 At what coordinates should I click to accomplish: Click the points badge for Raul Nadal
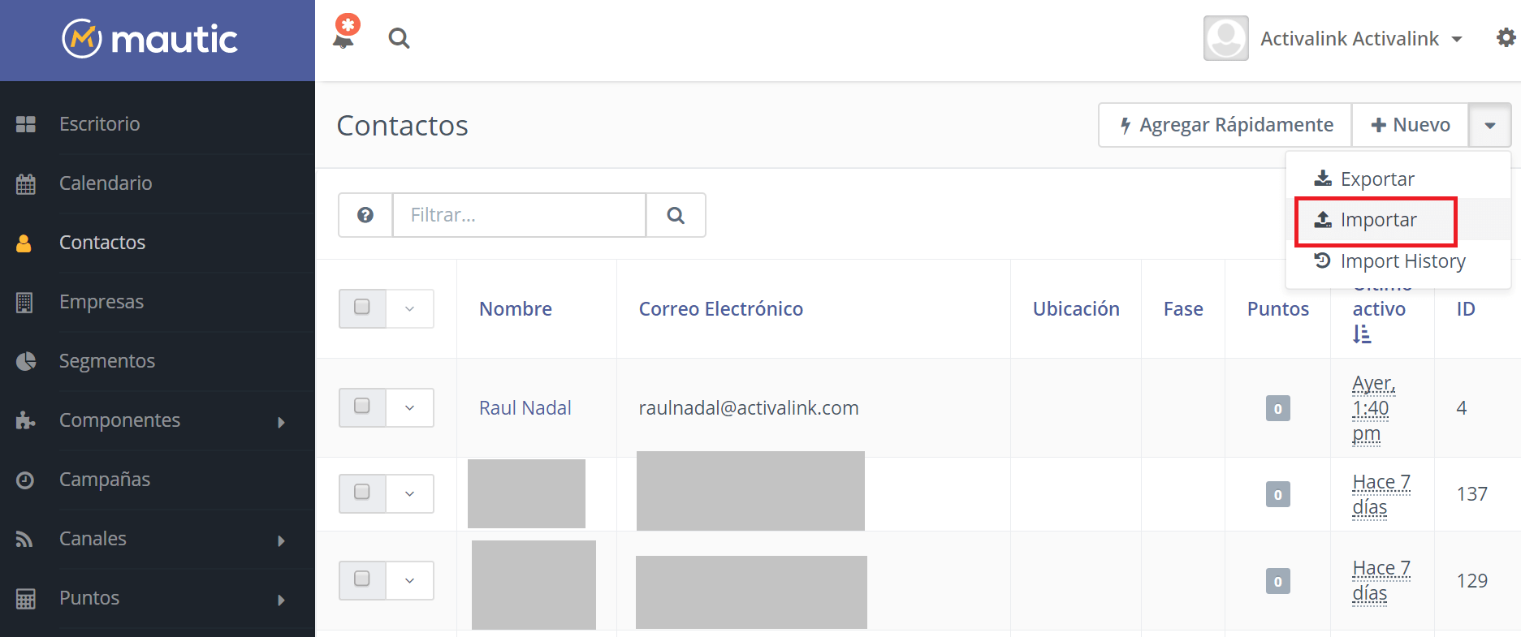(x=1278, y=408)
